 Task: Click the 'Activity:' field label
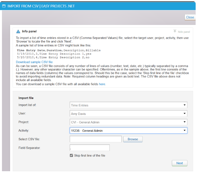(x=24, y=130)
